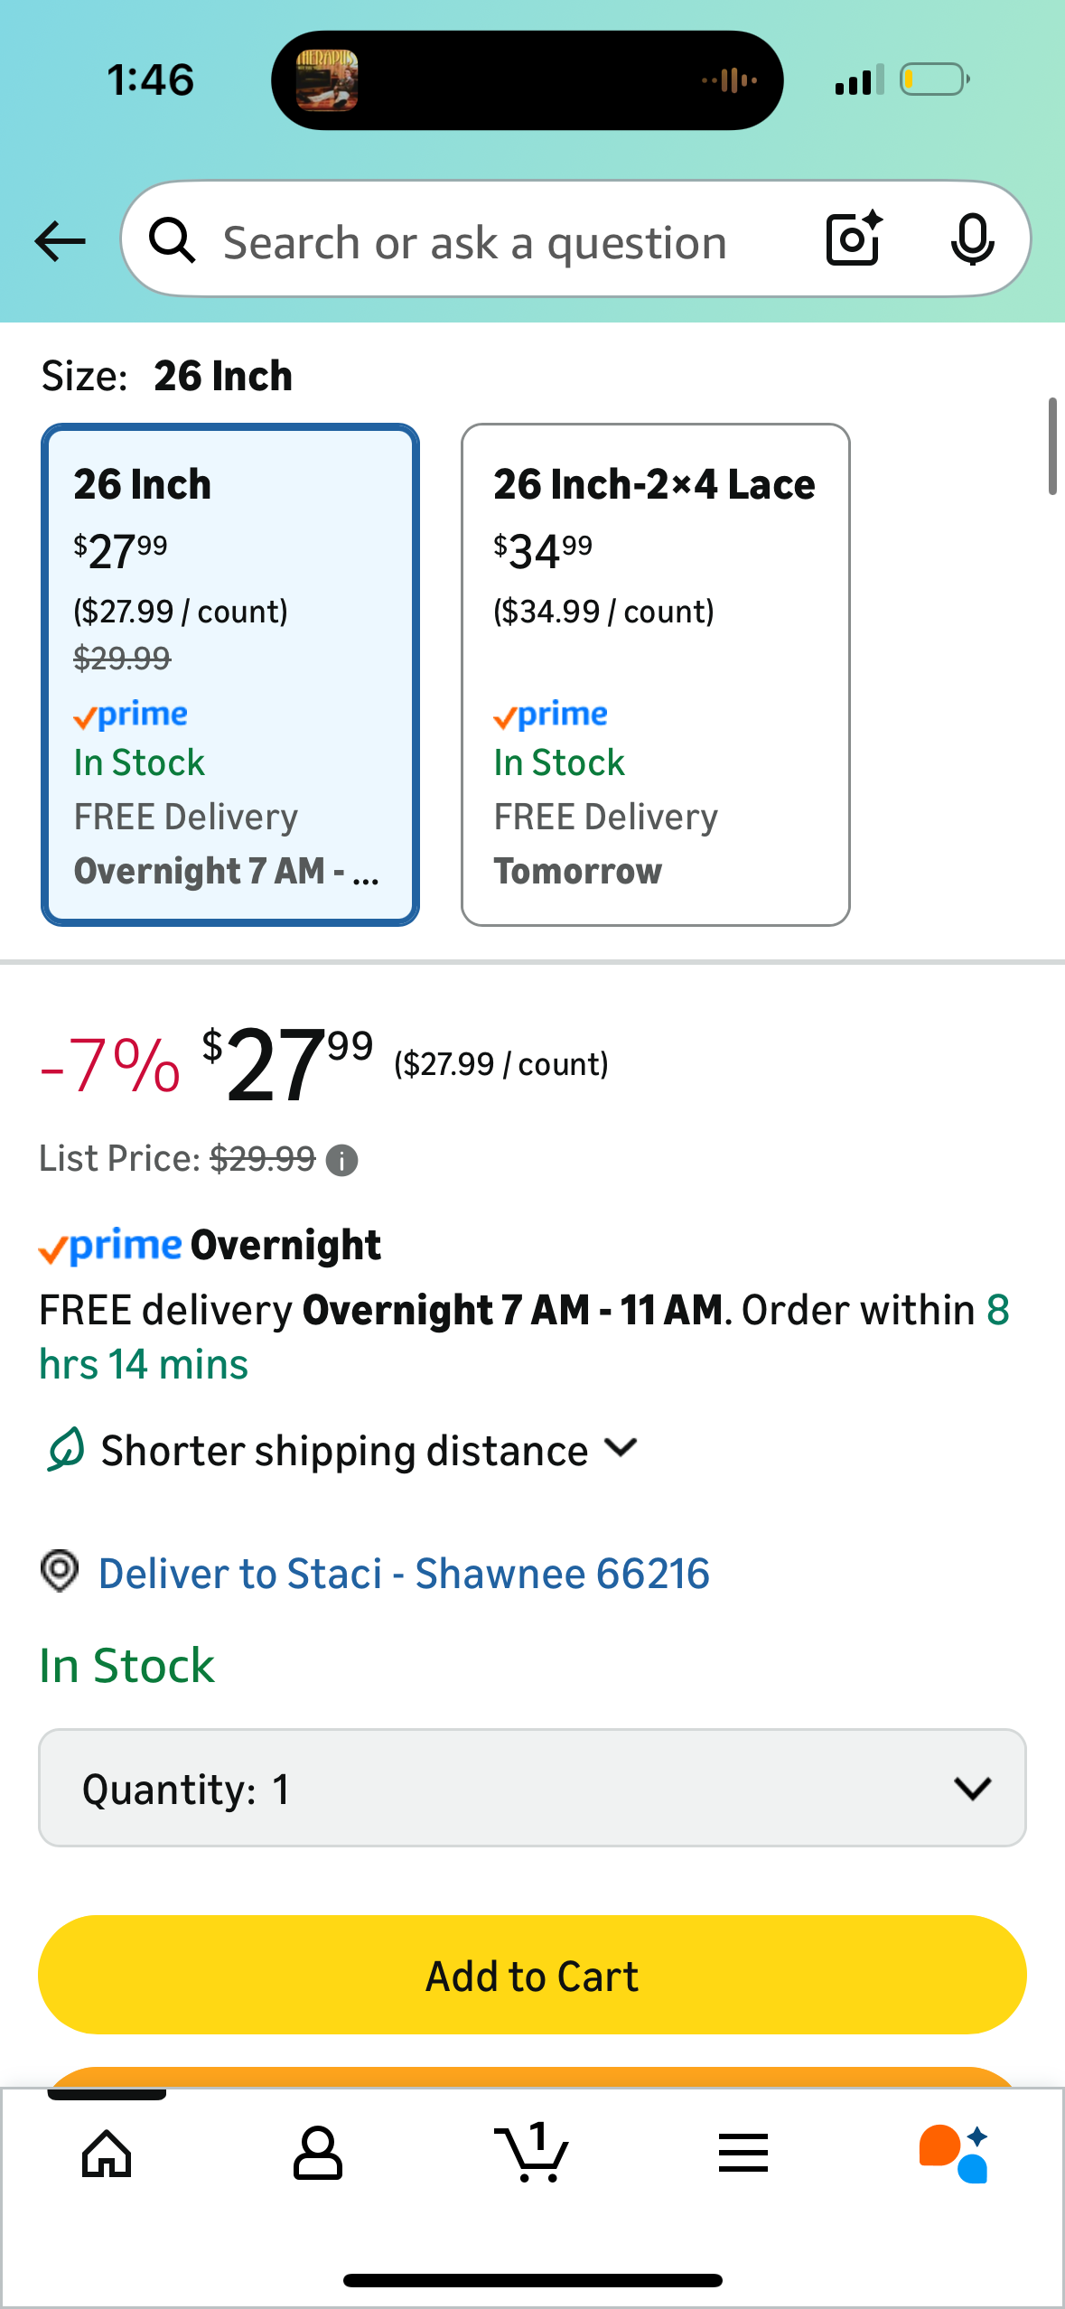Open camera lens visual search

[x=853, y=239]
